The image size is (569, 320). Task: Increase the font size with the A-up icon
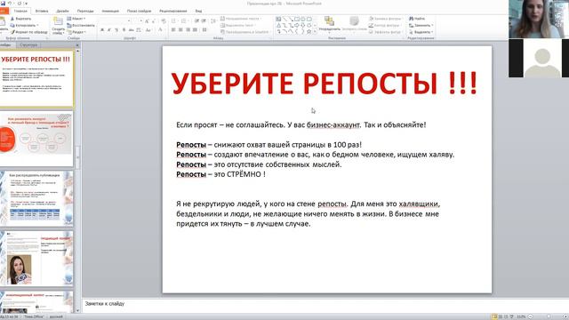pos(147,21)
